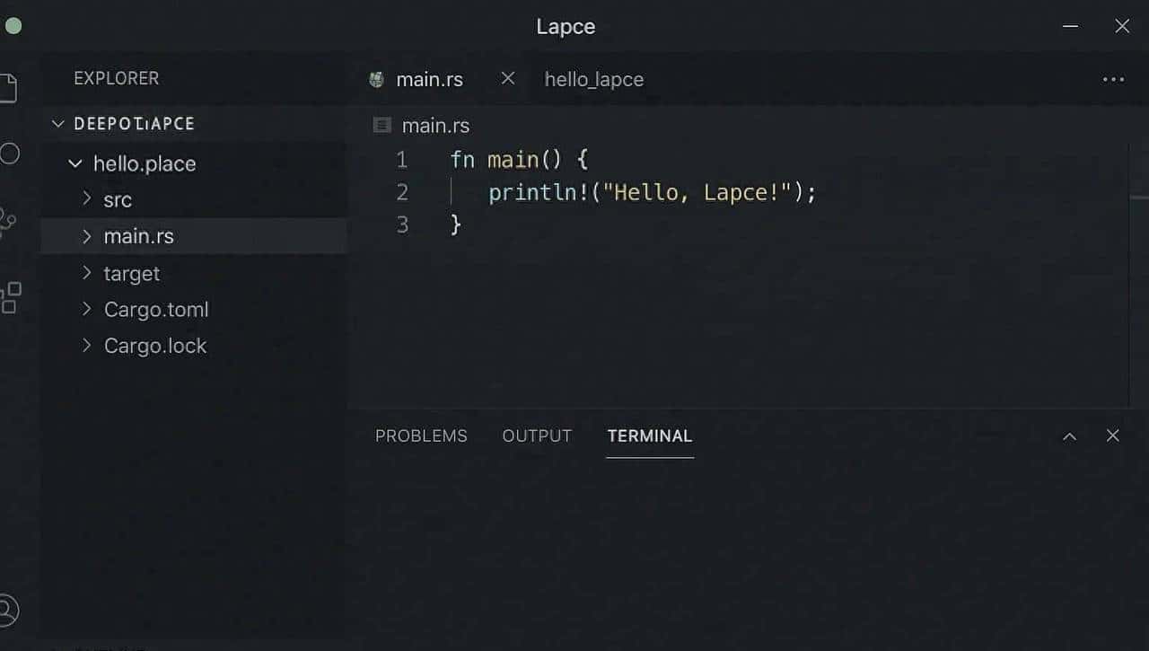Expand the src folder chevron
This screenshot has width=1149, height=651.
87,198
